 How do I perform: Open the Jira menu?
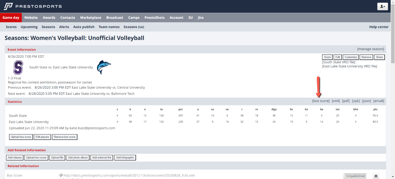coord(201,18)
